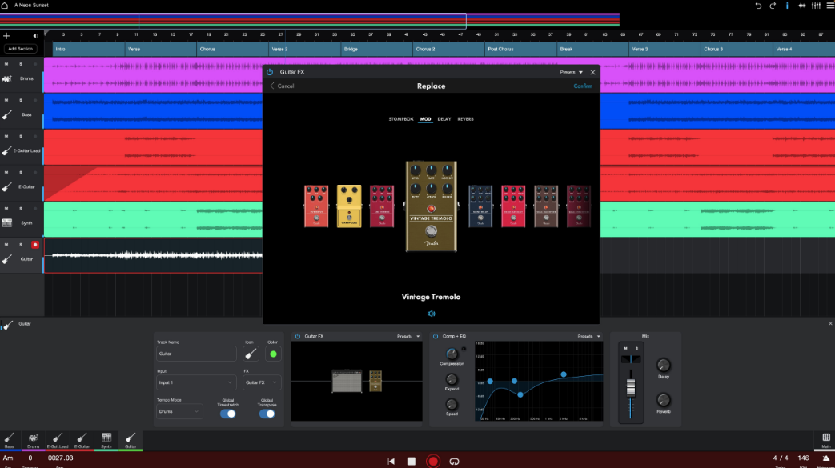Viewport: 835px width, 468px height.
Task: Mute the Synth track
Action: point(6,209)
